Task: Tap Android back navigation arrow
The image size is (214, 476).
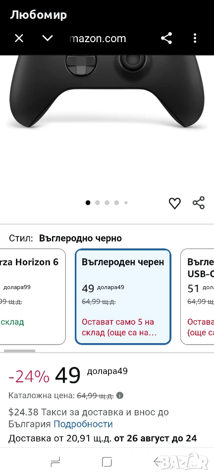Action: click(158, 462)
